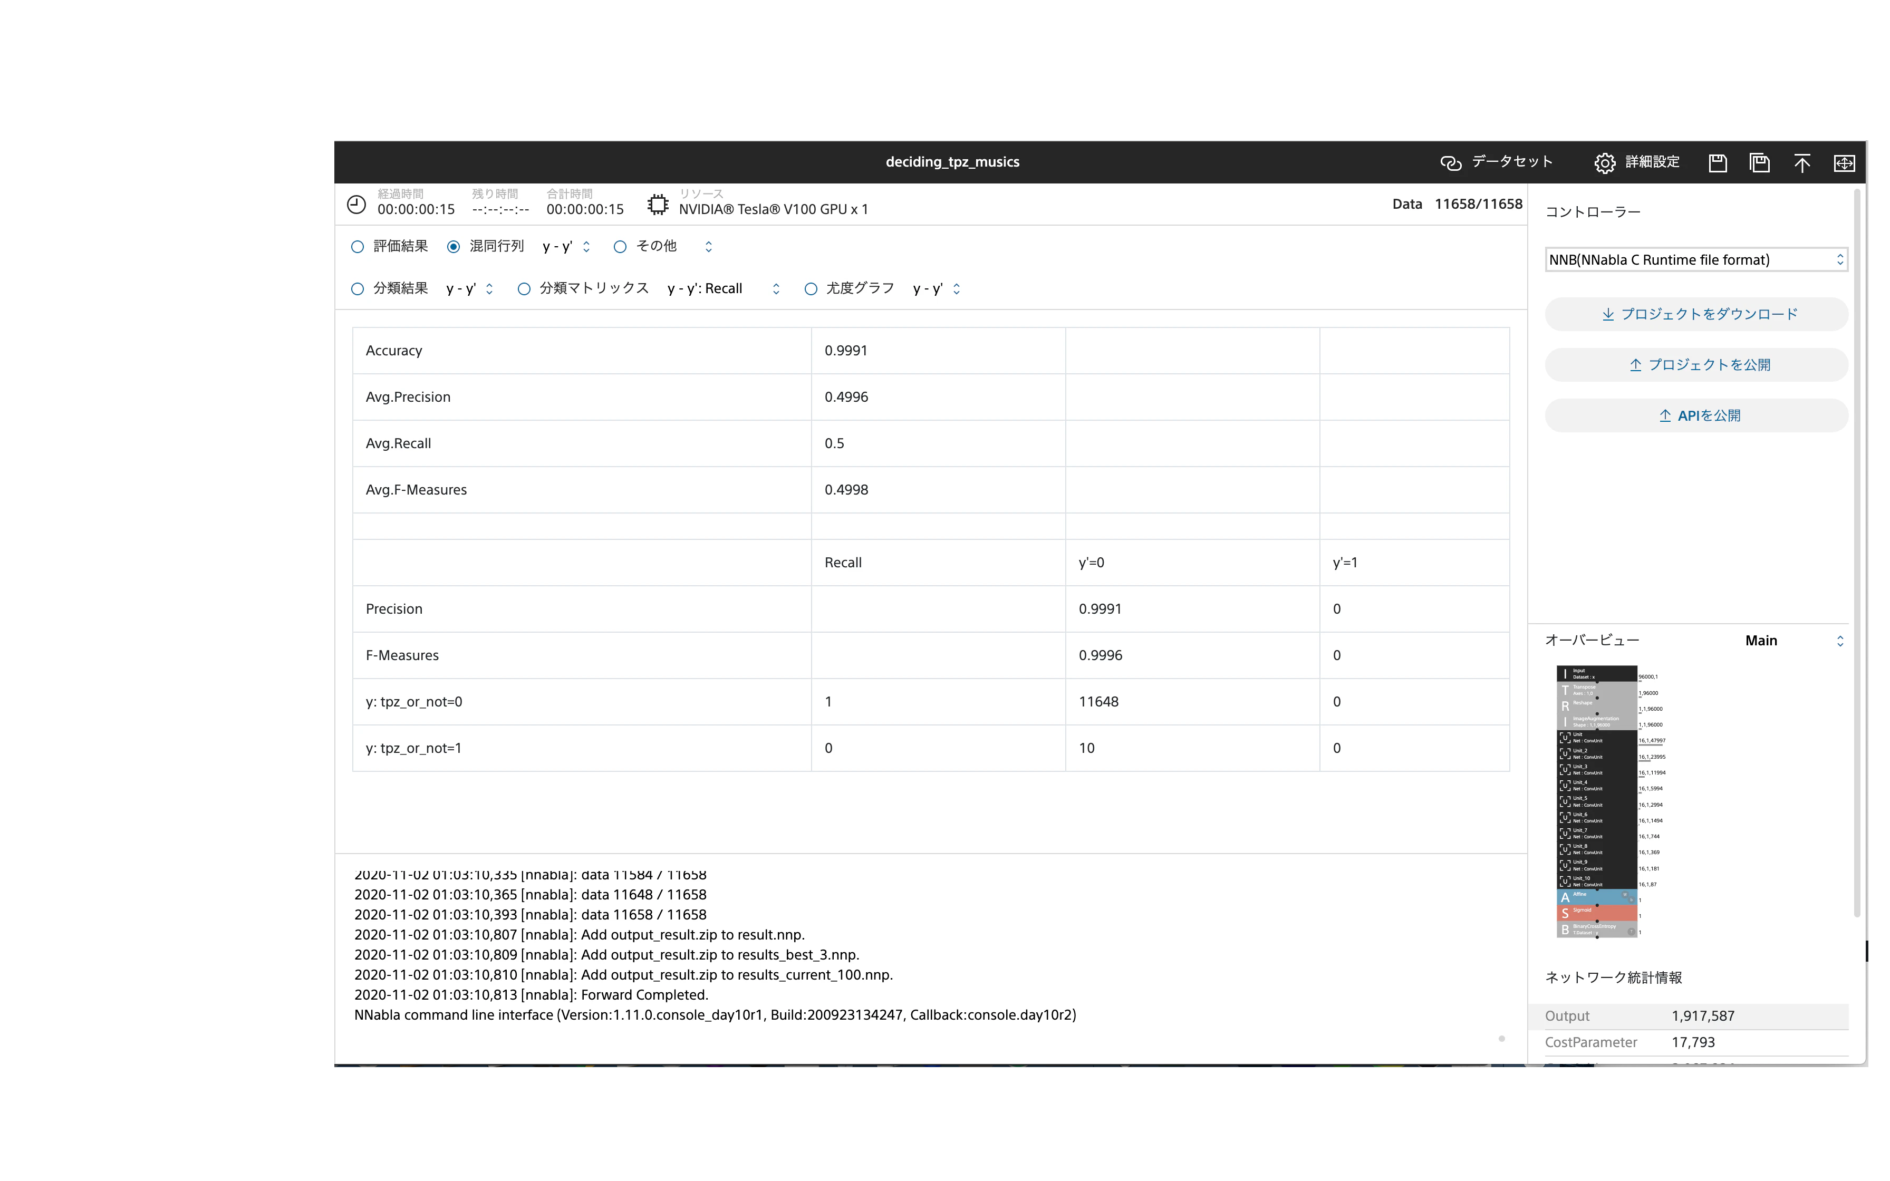Select the Reshape layer in the overview
This screenshot has height=1181, width=1890.
tap(1596, 706)
